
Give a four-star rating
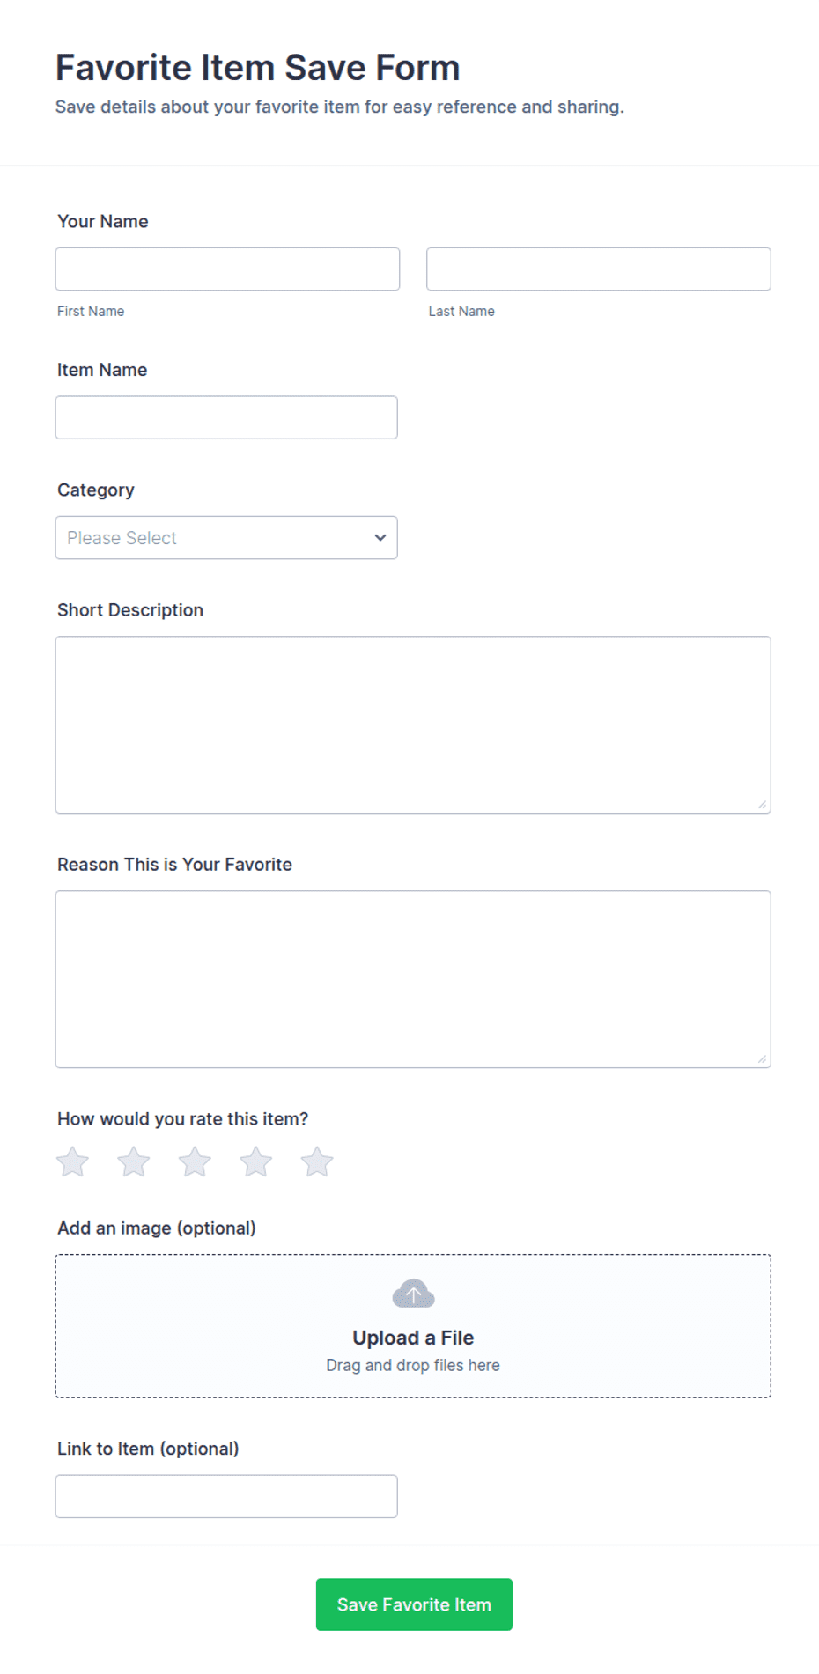[255, 1161]
